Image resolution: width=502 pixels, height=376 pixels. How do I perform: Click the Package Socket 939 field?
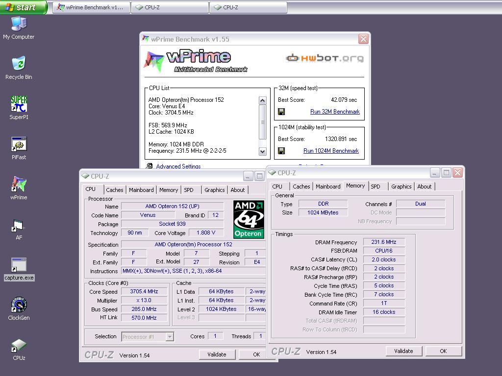pos(172,224)
